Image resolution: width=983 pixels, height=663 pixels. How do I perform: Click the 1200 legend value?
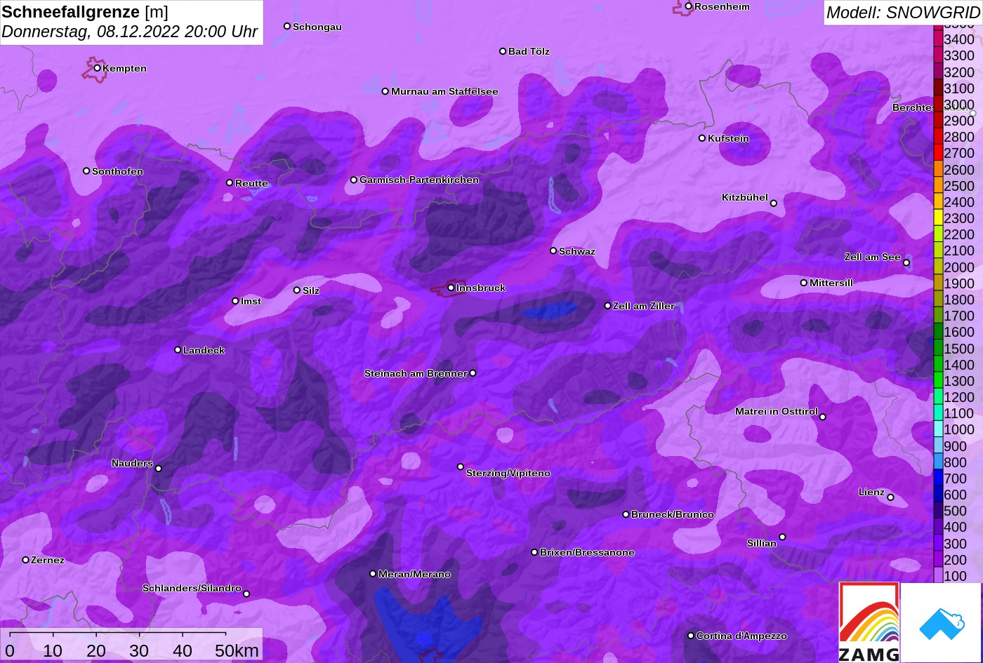click(959, 397)
